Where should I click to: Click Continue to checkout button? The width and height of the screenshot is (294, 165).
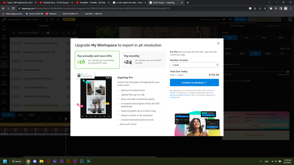coord(194,82)
